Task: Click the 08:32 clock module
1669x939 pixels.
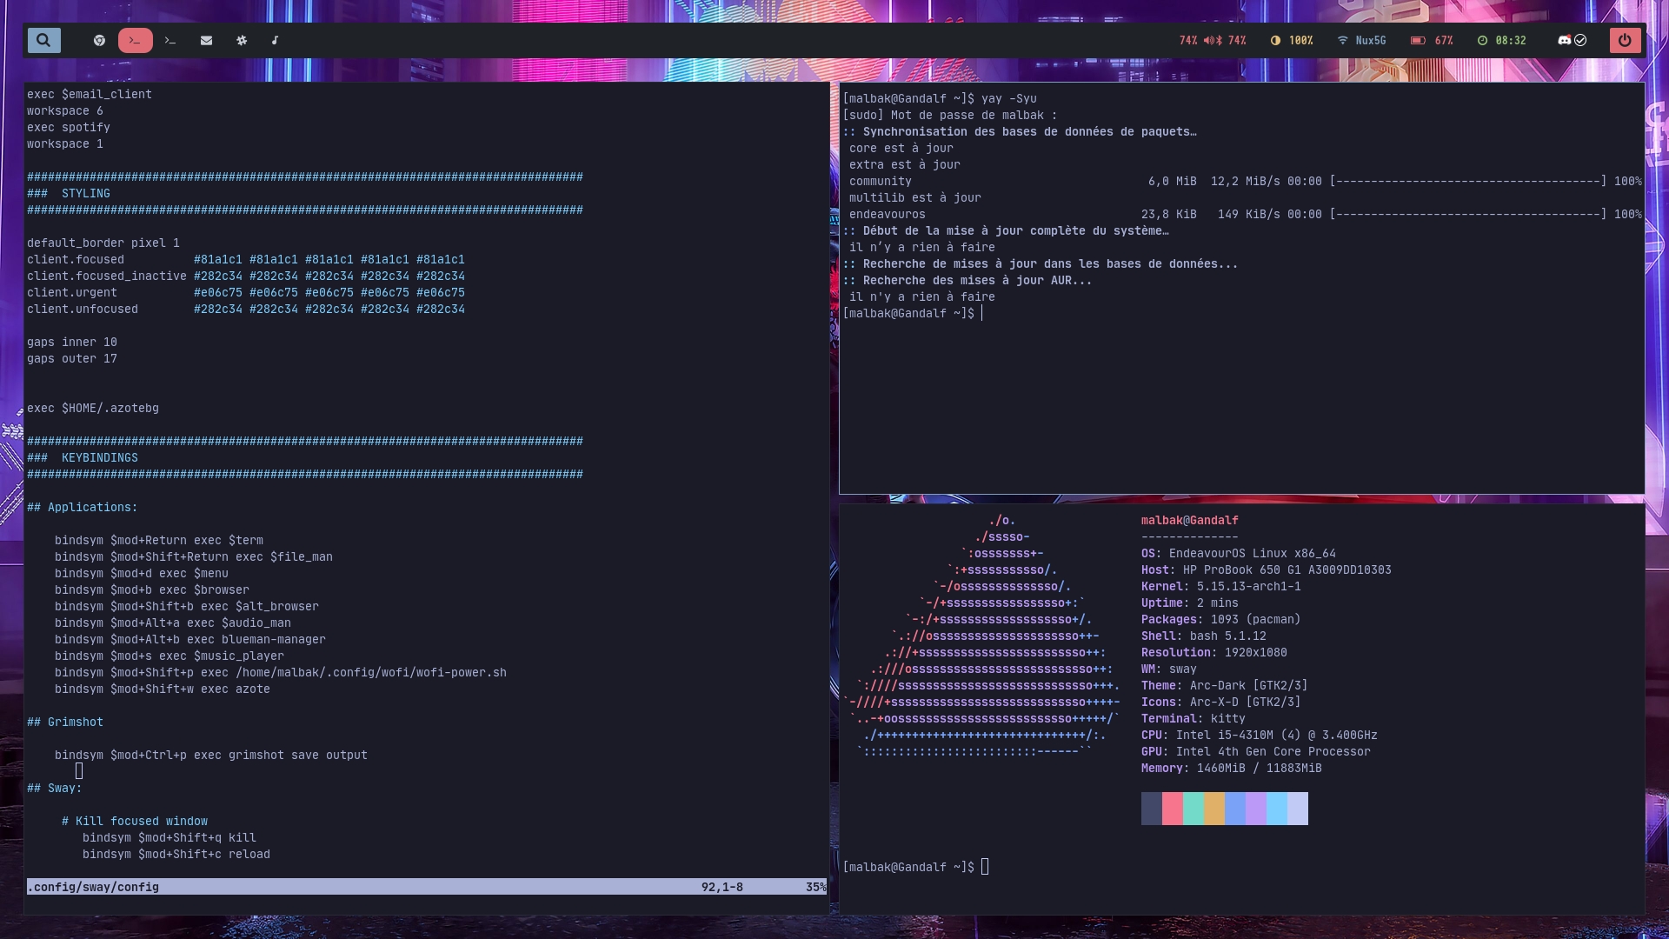Action: click(x=1501, y=40)
